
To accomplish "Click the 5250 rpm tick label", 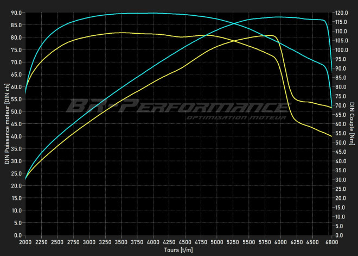I will [x=233, y=242].
